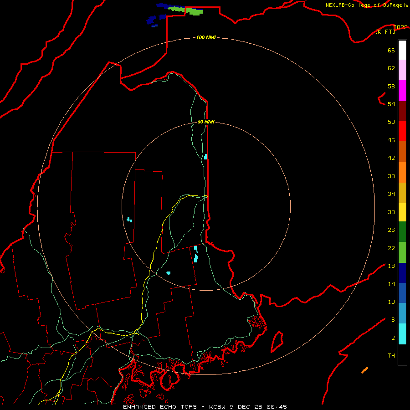Click the '26' scale value
This screenshot has width=410, height=410.
pyautogui.click(x=391, y=230)
